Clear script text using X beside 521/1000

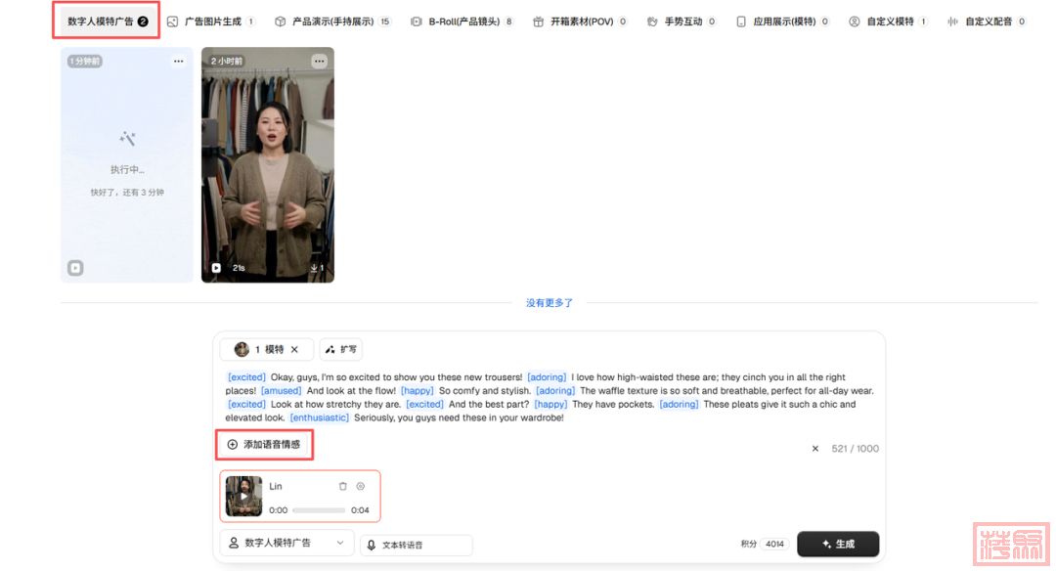point(815,449)
